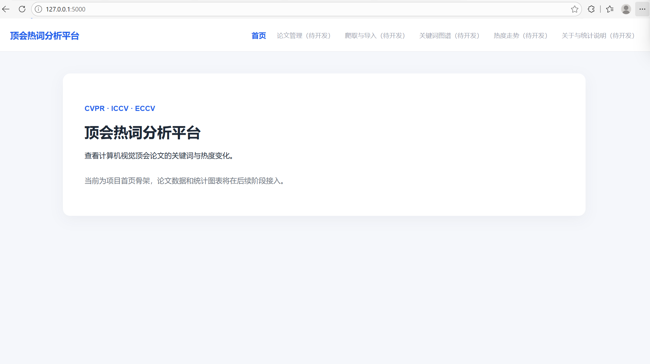The width and height of the screenshot is (650, 364).
Task: Click the large 顶会热词分析平台 card heading
Action: [142, 133]
